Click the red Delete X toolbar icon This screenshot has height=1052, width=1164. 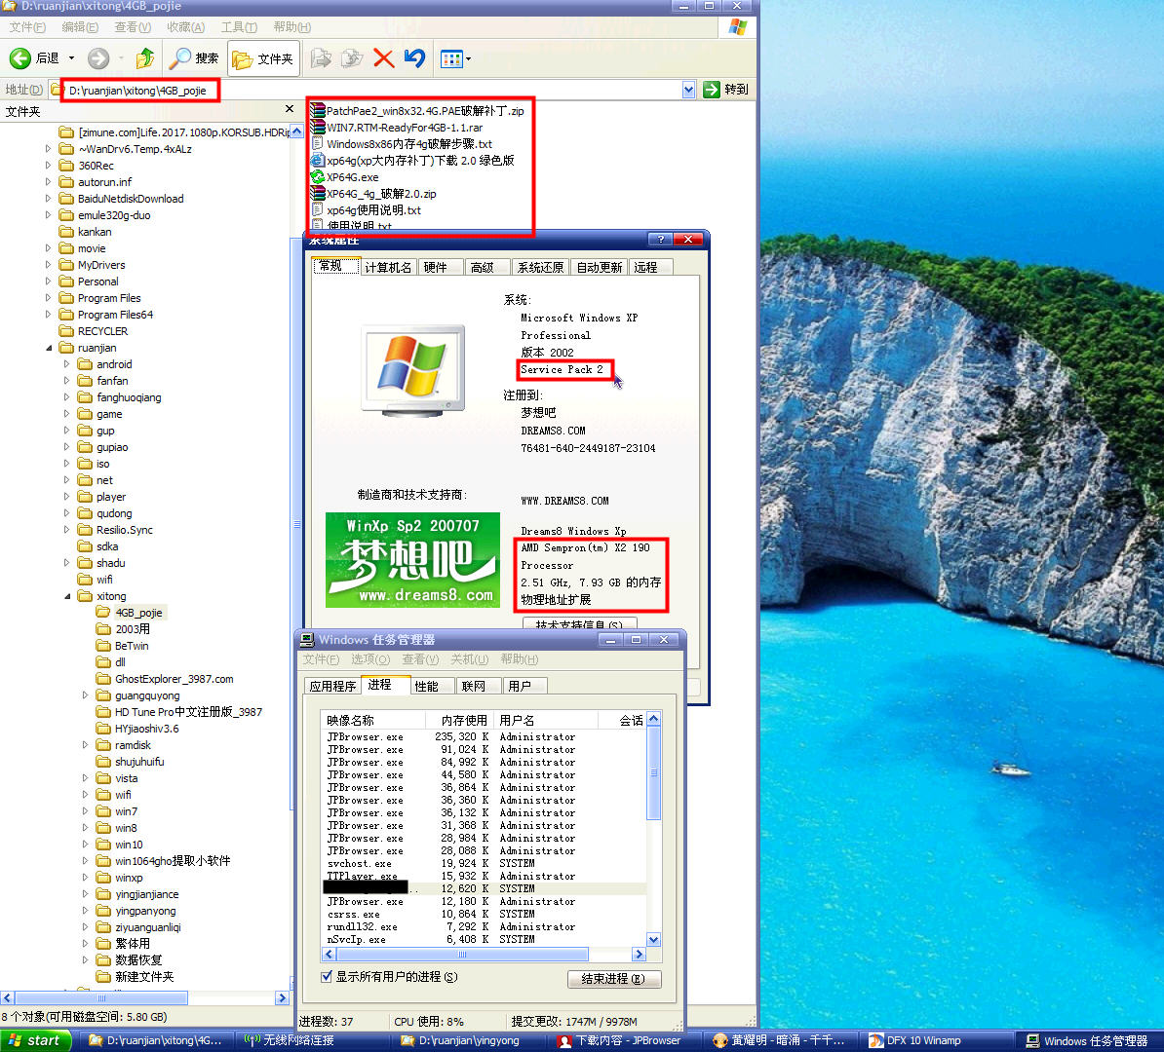tap(383, 57)
